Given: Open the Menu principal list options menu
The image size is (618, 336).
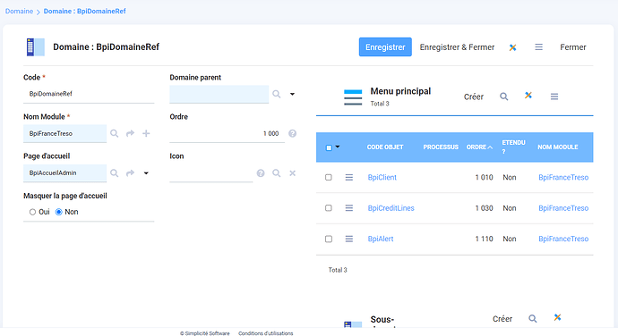Looking at the screenshot, I should click(554, 97).
